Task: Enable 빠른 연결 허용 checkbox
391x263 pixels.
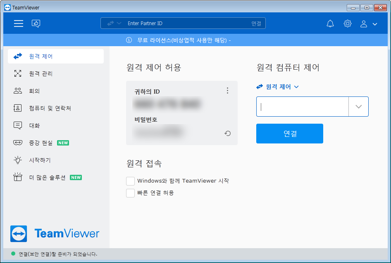Action: point(131,193)
